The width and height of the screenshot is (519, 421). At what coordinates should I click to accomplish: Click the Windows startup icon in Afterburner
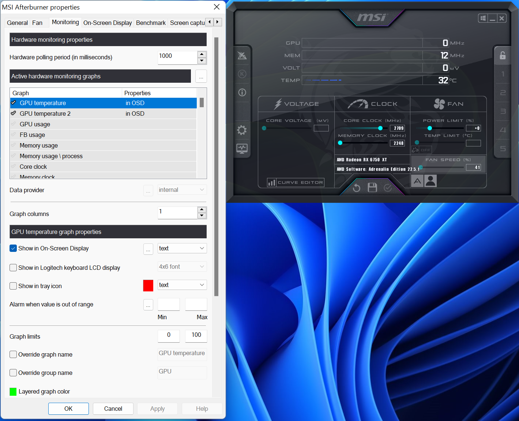[x=483, y=18]
